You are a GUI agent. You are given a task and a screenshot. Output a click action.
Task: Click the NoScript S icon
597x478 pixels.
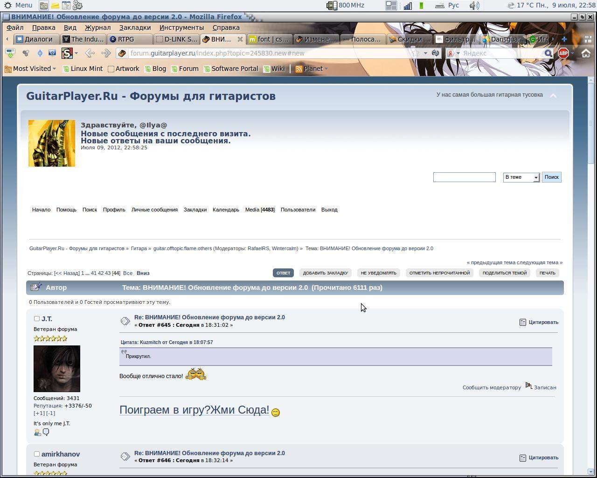67,53
